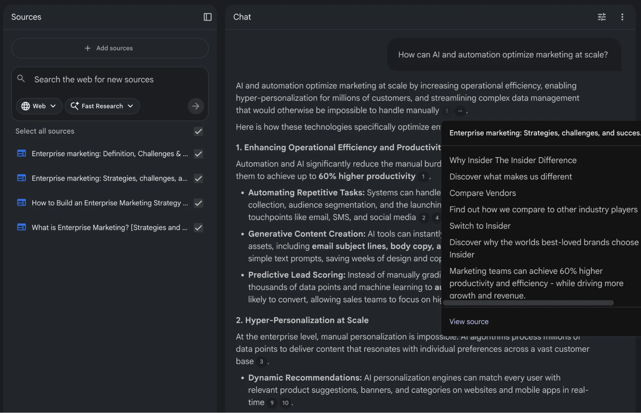This screenshot has height=413, width=641.
Task: Open the Web source type dropdown
Action: [39, 106]
